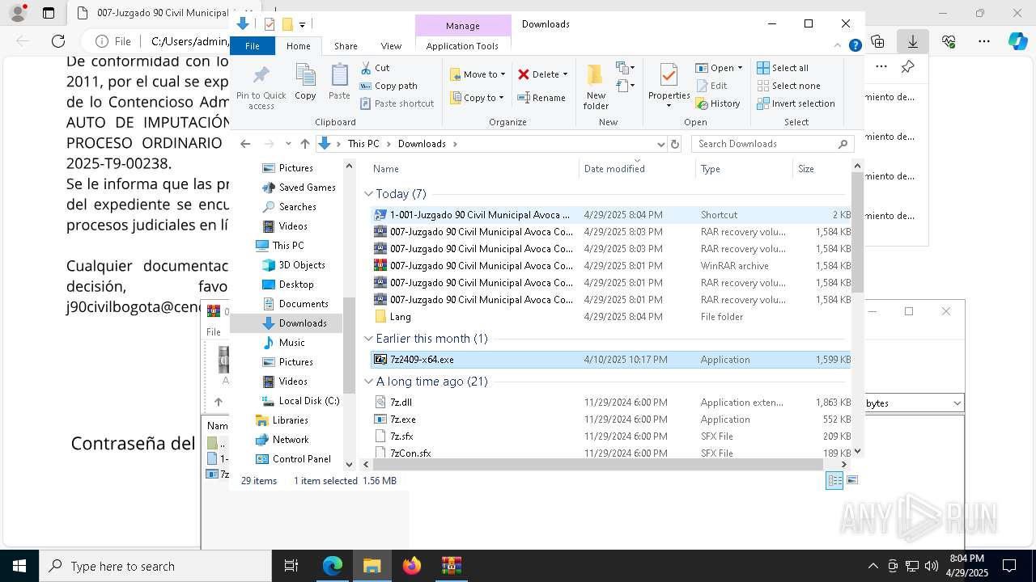Click Copy path in ribbon
The width and height of the screenshot is (1036, 582).
coord(388,86)
